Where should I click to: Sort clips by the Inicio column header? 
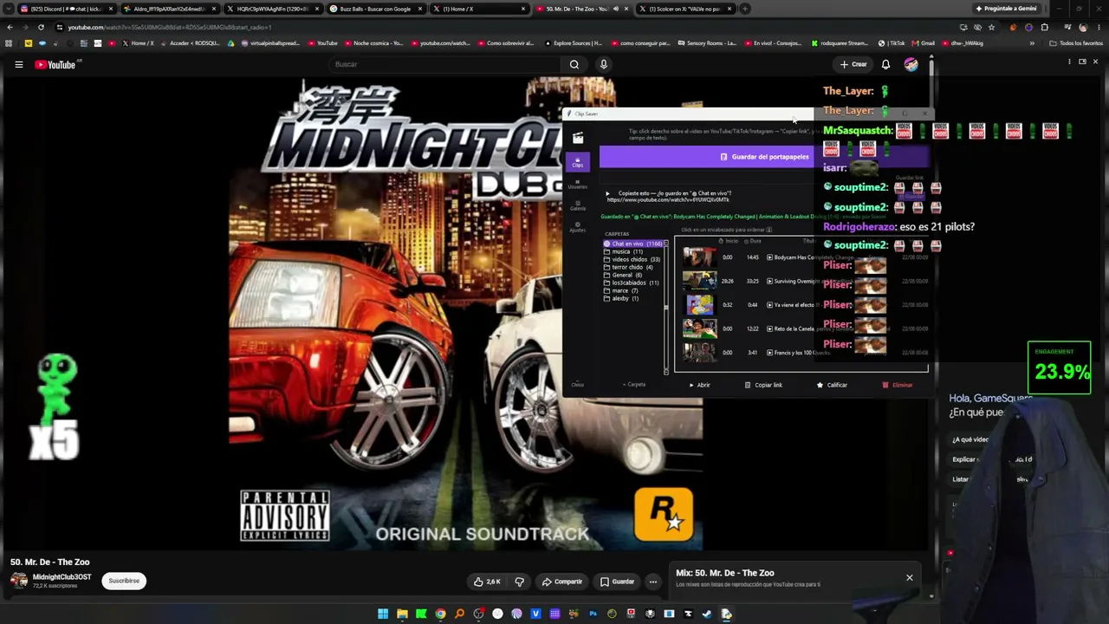pyautogui.click(x=730, y=241)
